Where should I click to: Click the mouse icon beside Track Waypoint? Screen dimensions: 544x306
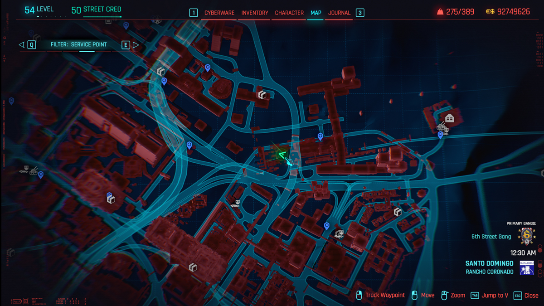(359, 295)
